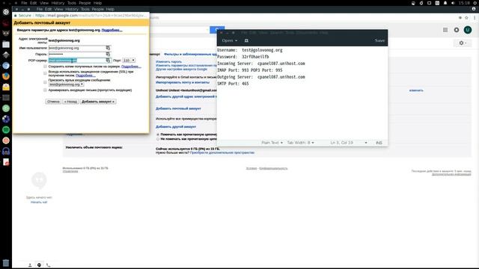Create new document in text editor header
The image size is (479, 269).
[246, 40]
